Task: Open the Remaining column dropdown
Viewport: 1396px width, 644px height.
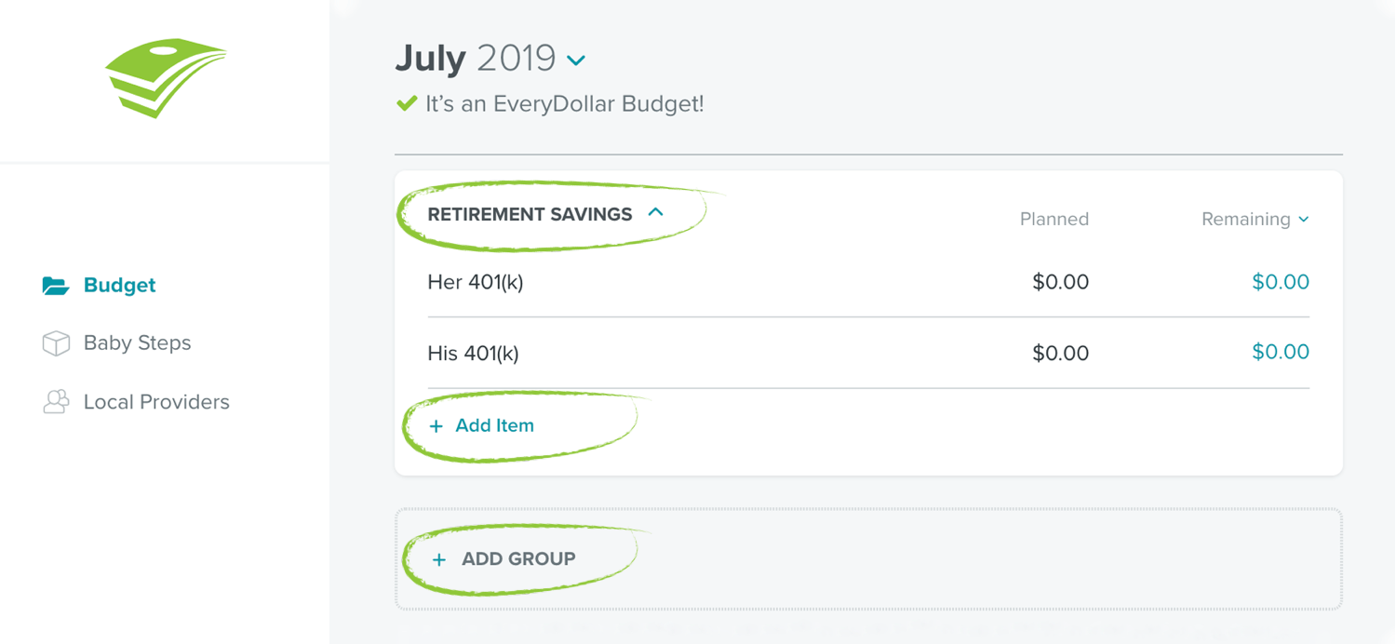Action: coord(1255,219)
